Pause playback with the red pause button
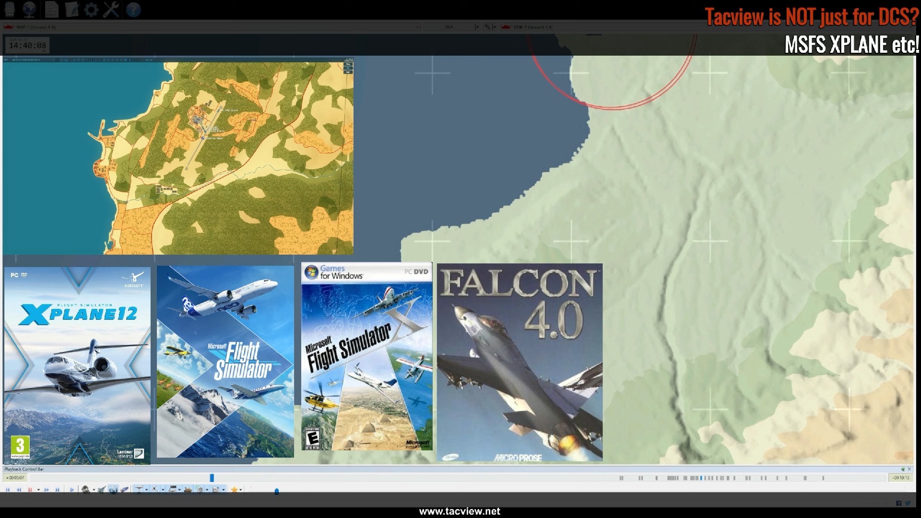This screenshot has height=518, width=921. coord(30,490)
